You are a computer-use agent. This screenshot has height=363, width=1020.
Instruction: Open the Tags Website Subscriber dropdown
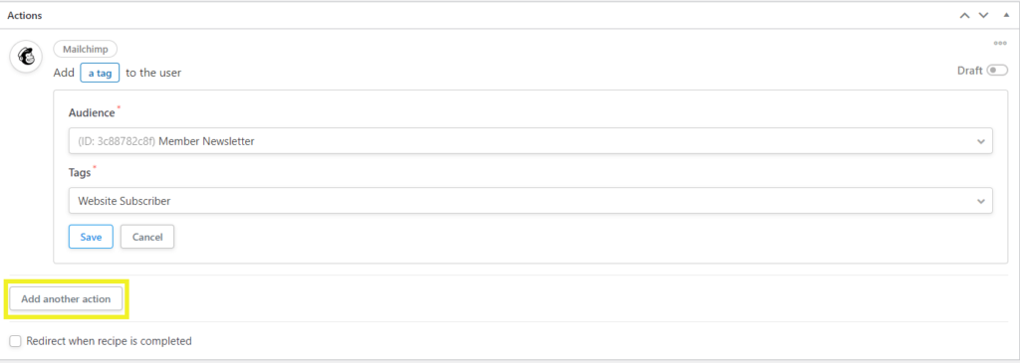[530, 201]
